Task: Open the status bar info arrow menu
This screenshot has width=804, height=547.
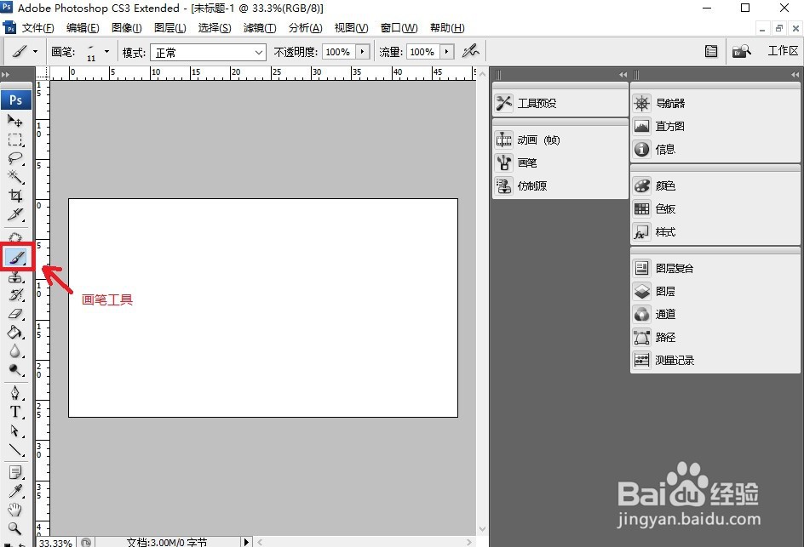Action: (246, 542)
